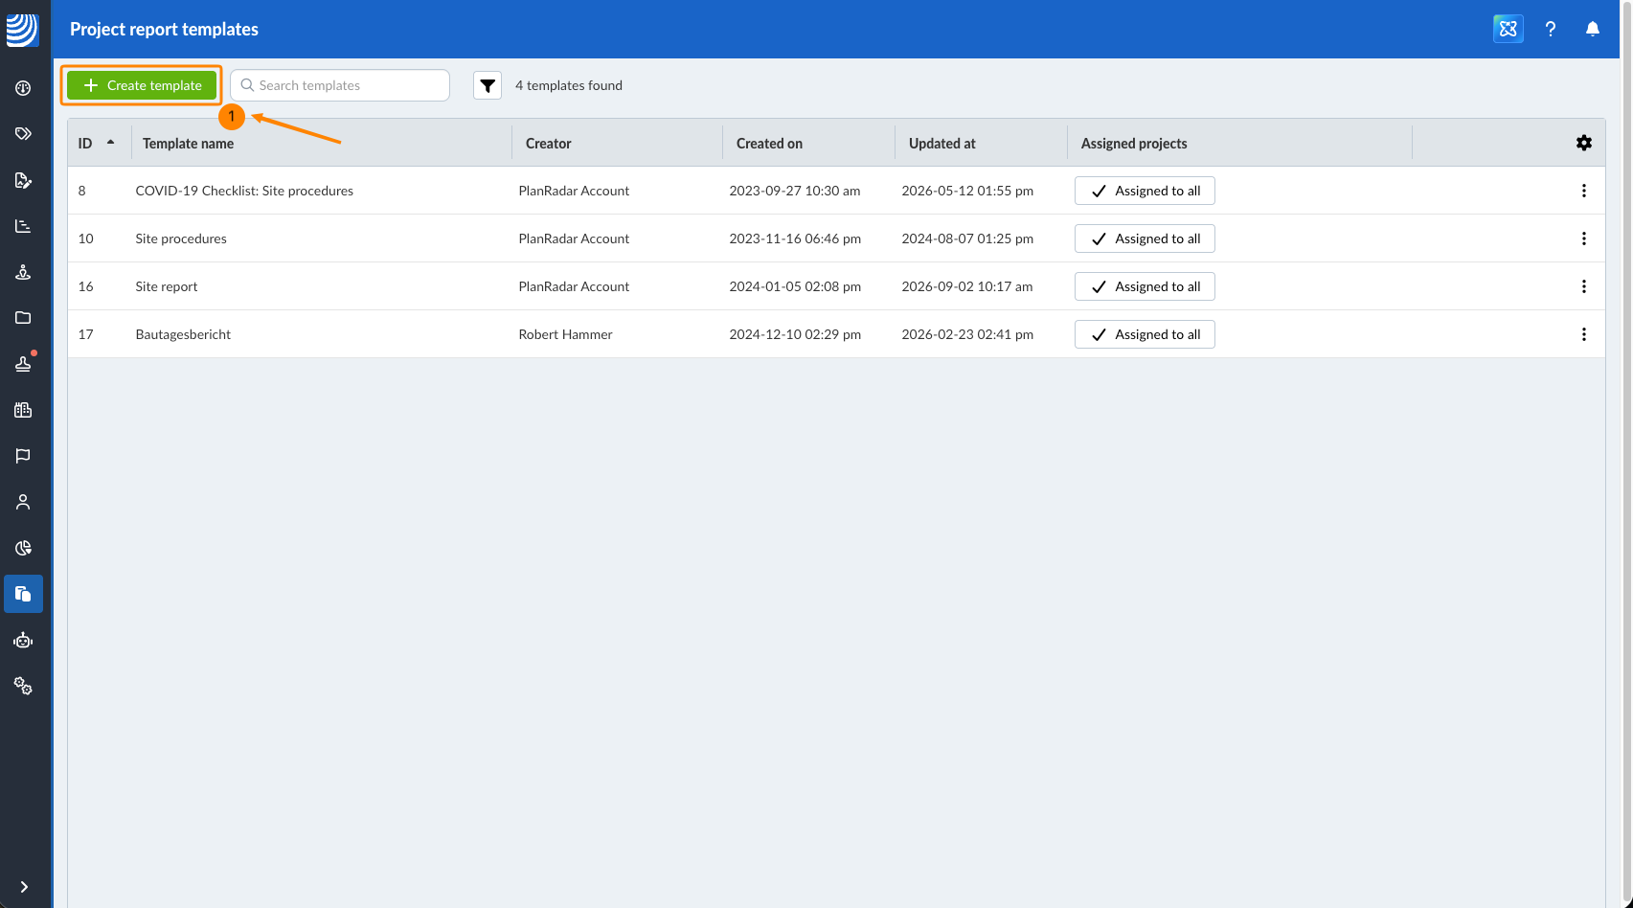Open the robot assistant sidebar icon

click(23, 640)
